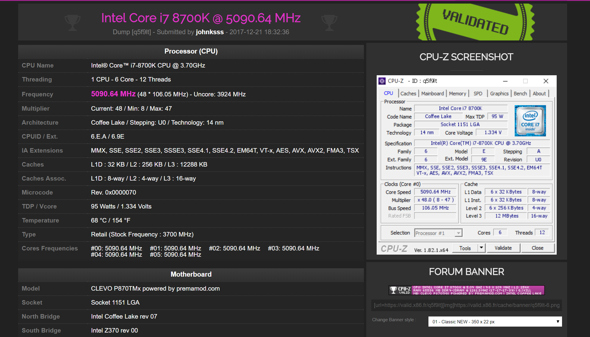Expand the Processor #1 selection combo box

tap(458, 233)
